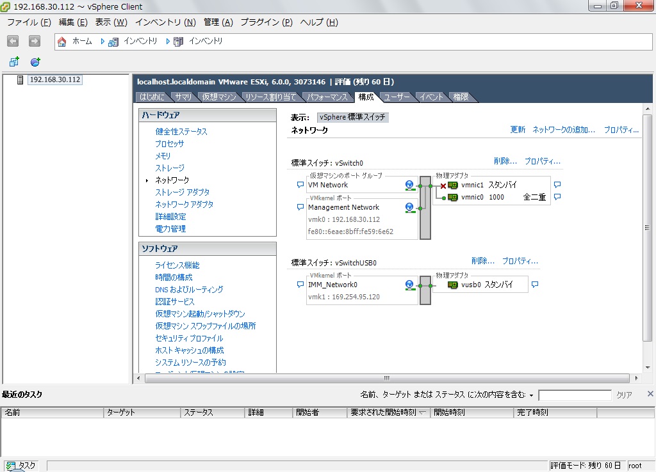Click the vmnic0 physical adapter icon
The height and width of the screenshot is (472, 656).
(x=453, y=197)
